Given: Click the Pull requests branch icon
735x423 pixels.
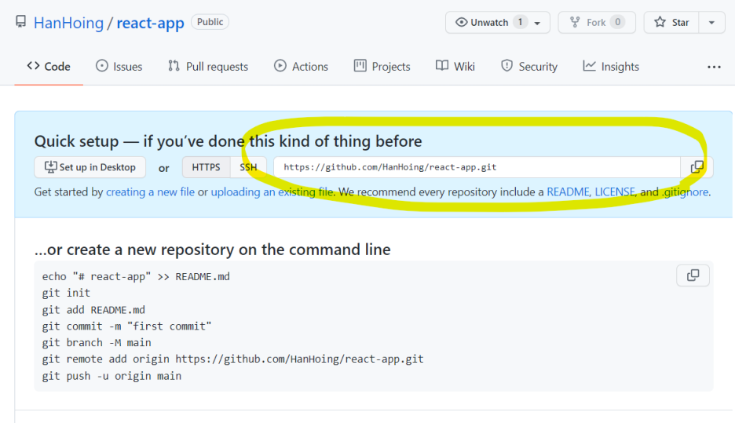Looking at the screenshot, I should coord(174,66).
